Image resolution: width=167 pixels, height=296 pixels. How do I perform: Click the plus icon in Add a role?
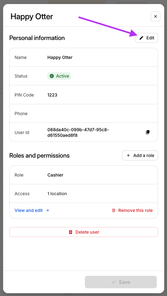[128, 155]
